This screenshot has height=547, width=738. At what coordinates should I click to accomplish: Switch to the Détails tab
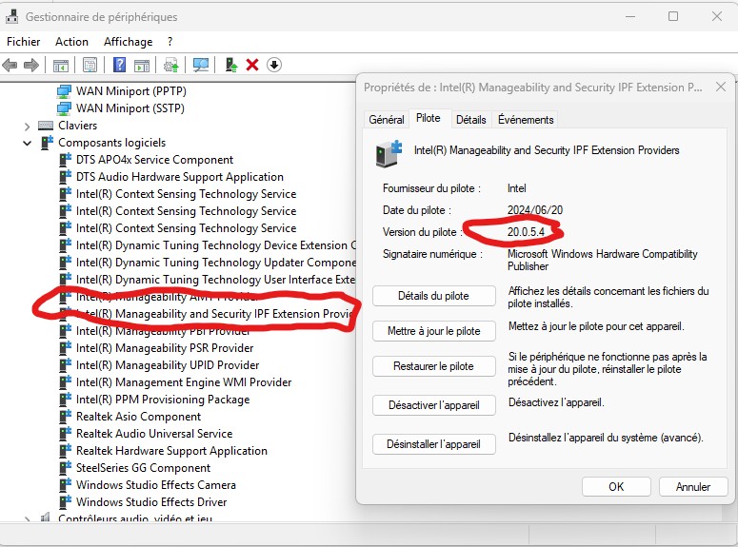point(470,120)
